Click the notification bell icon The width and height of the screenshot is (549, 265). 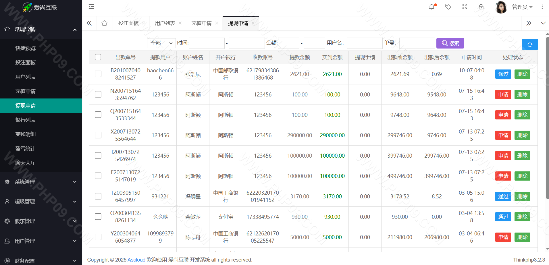(432, 7)
